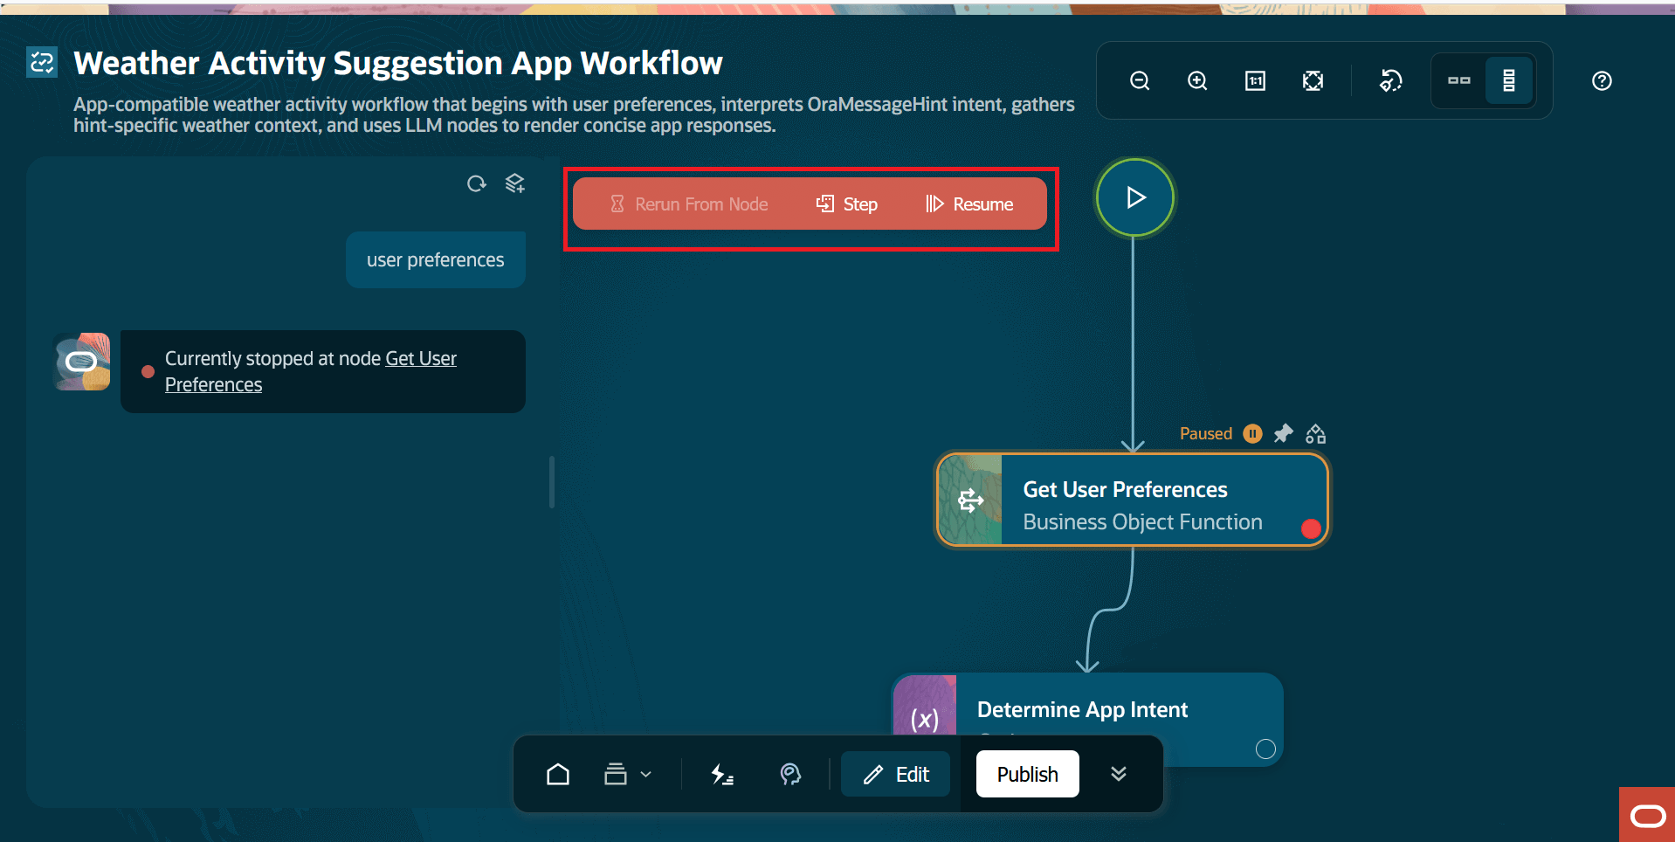Switch to vertical layout view
Viewport: 1675px width, 842px height.
(1508, 81)
